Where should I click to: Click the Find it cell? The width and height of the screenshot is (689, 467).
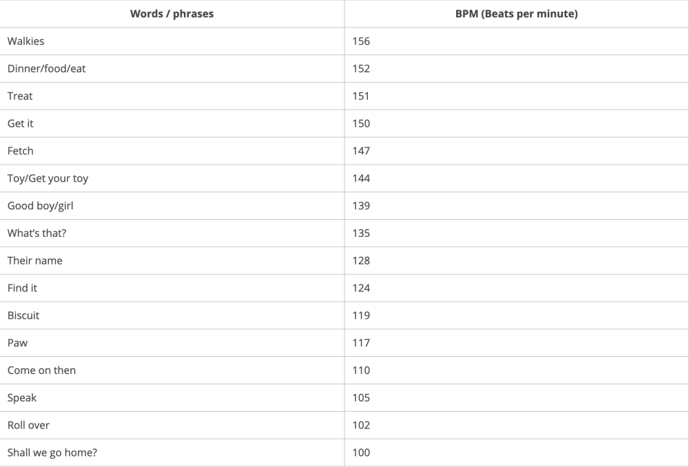click(x=22, y=288)
